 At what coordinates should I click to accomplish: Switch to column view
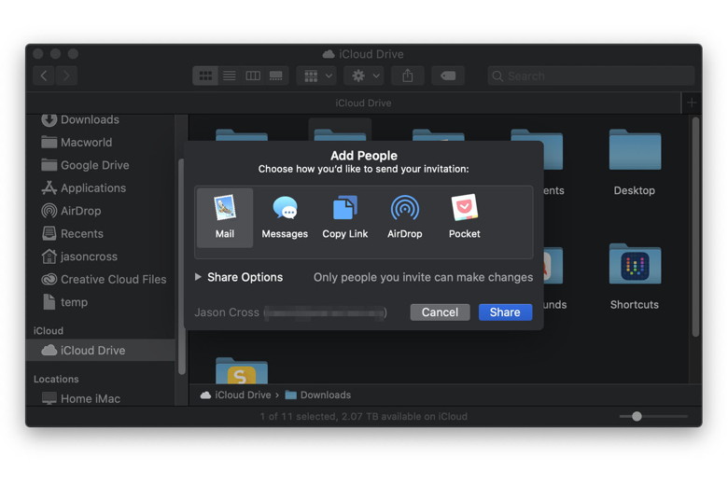click(x=252, y=76)
